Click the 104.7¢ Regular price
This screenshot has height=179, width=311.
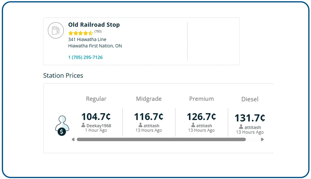[96, 116]
